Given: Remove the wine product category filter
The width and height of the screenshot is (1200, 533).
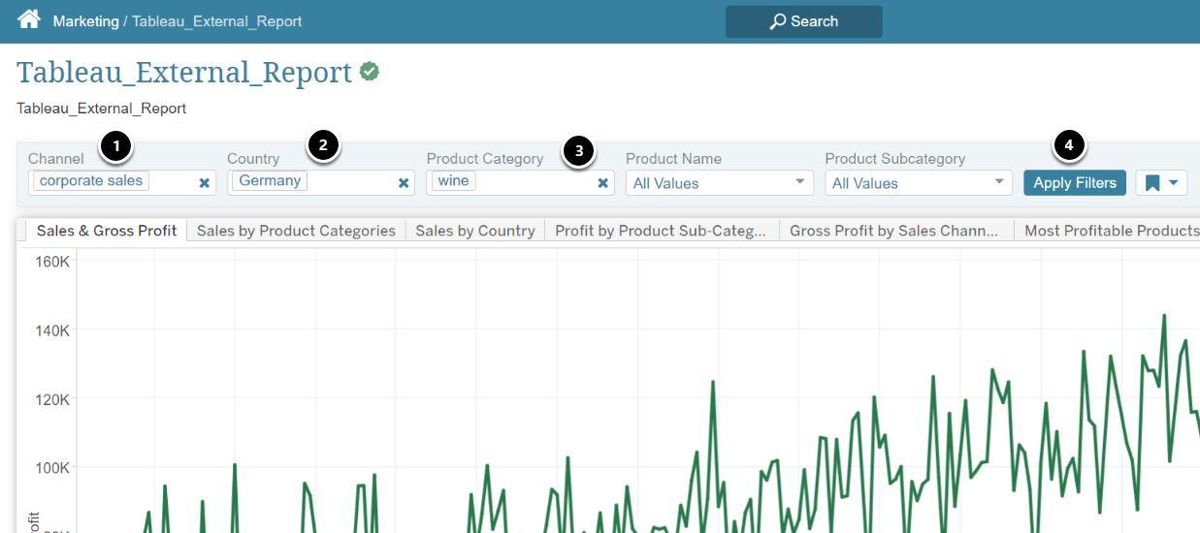Looking at the screenshot, I should tap(602, 183).
